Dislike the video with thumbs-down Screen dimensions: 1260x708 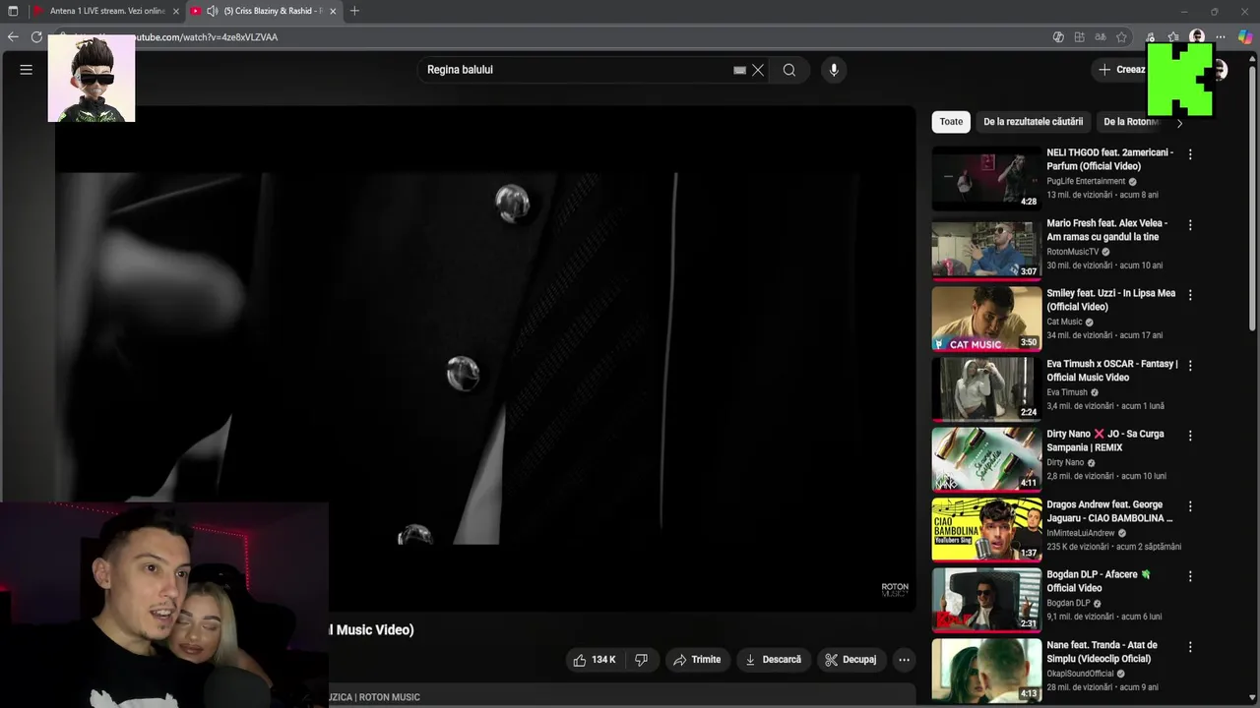tap(642, 660)
